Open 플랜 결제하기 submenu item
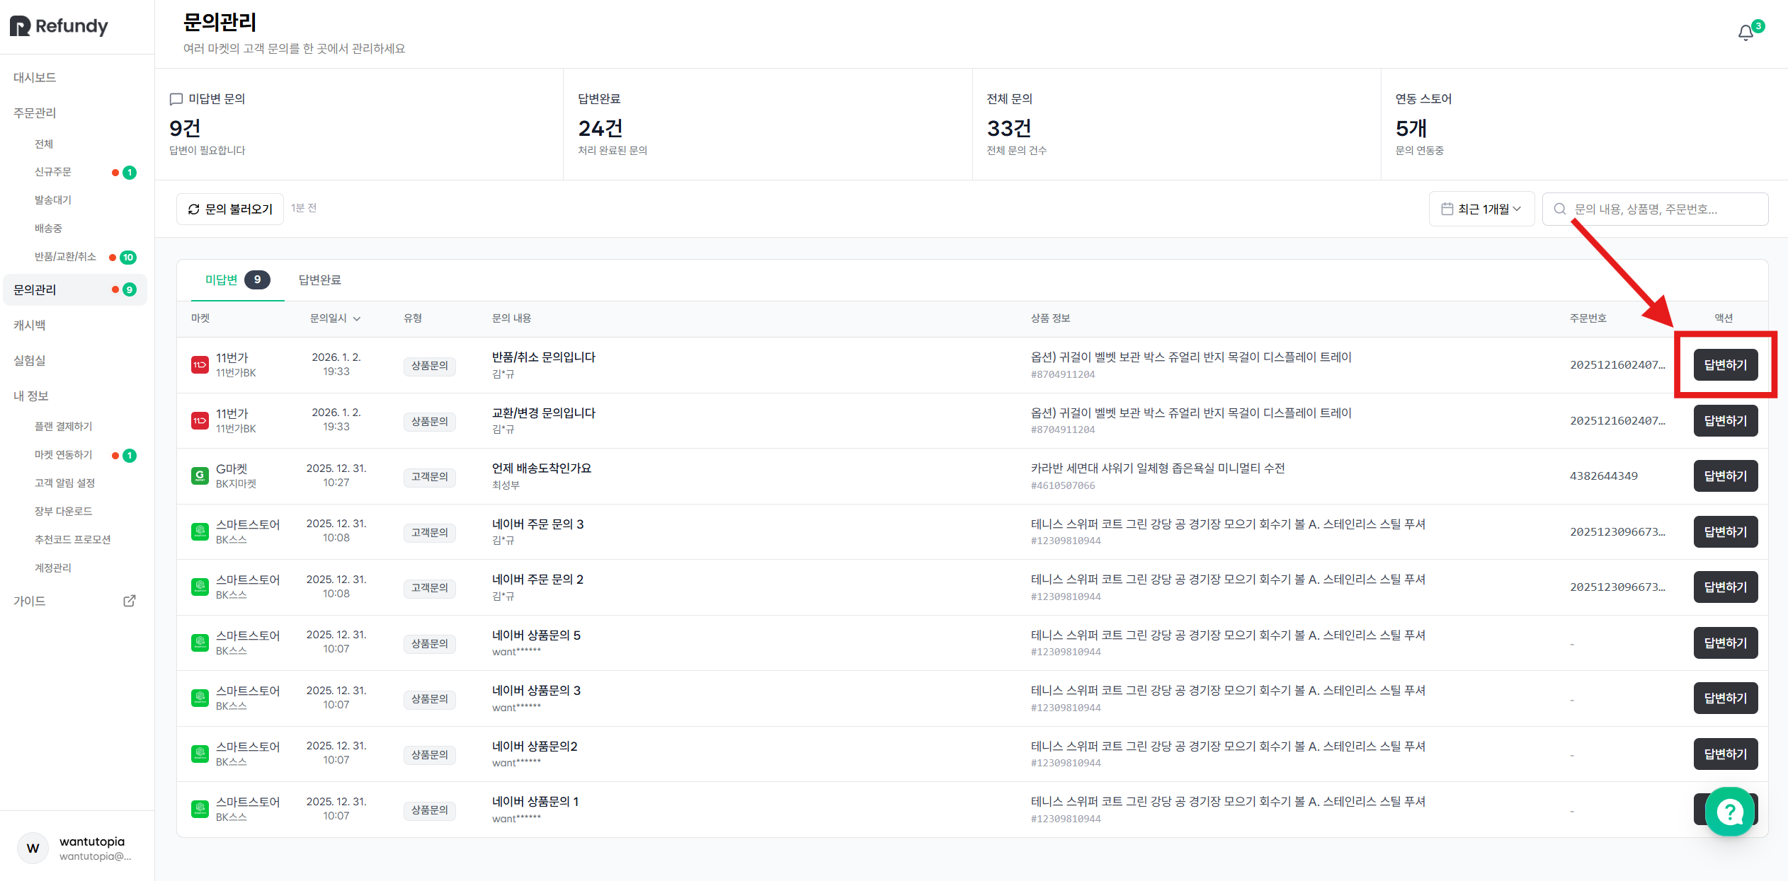Image resolution: width=1788 pixels, height=881 pixels. pyautogui.click(x=64, y=427)
